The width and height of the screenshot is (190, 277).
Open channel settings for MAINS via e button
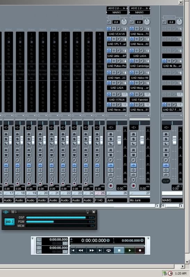click(x=166, y=160)
